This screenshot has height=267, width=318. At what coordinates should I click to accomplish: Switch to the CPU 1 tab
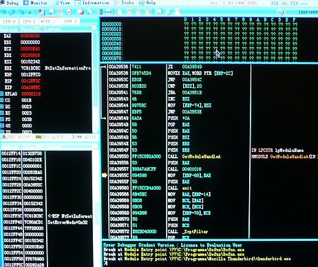pos(29,21)
